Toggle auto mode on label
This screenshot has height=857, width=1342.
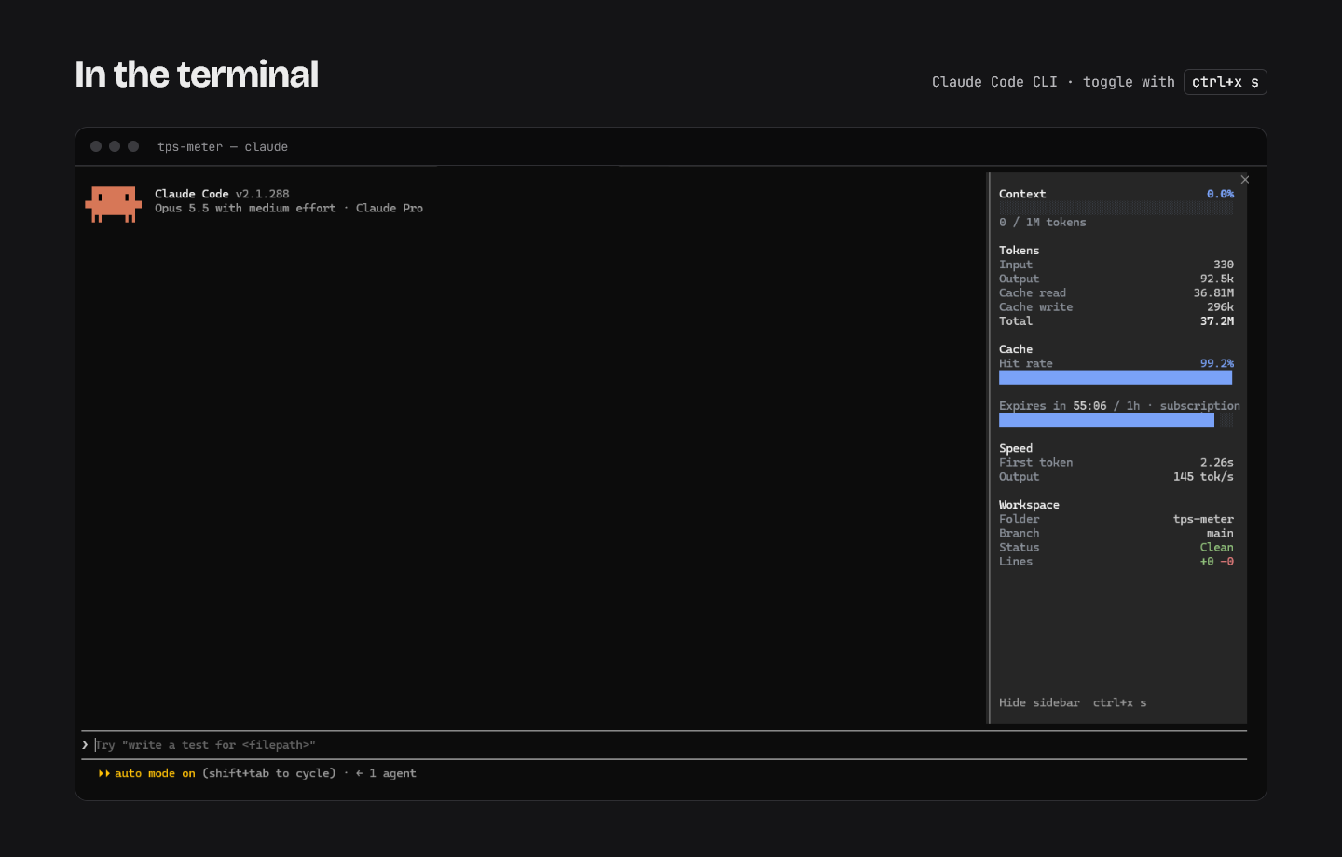(155, 773)
